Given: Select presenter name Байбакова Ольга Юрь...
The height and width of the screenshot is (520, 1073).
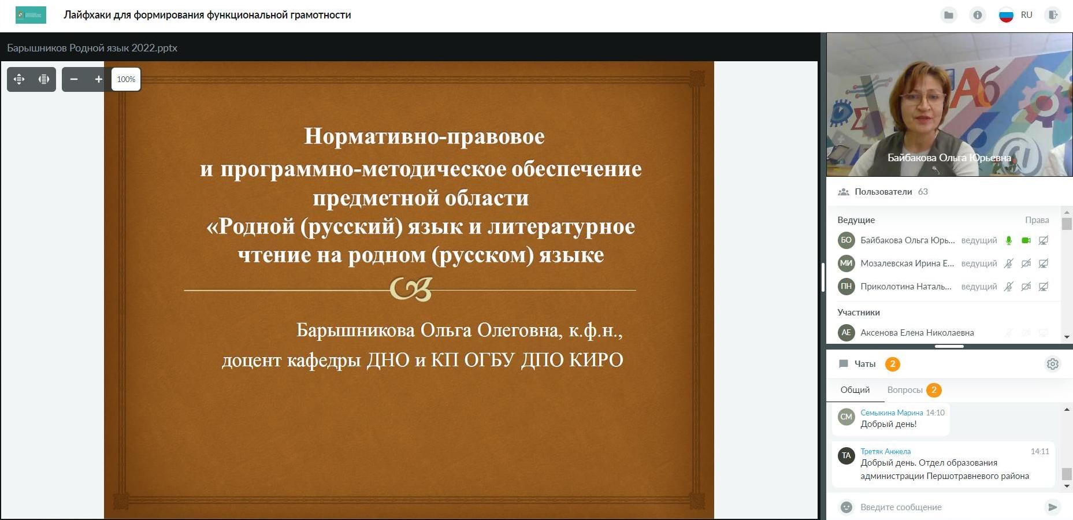Looking at the screenshot, I should 908,240.
